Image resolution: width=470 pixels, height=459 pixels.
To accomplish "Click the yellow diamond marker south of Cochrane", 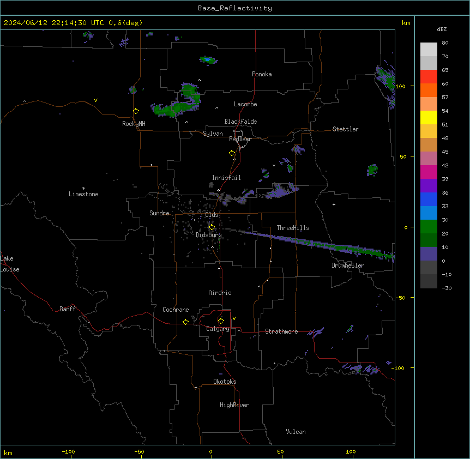I will click(x=185, y=322).
